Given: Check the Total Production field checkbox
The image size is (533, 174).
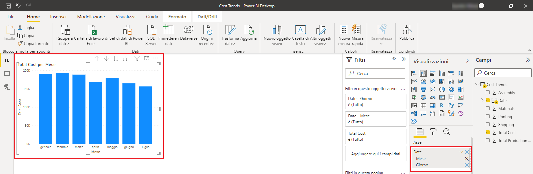Looking at the screenshot, I should [488, 141].
